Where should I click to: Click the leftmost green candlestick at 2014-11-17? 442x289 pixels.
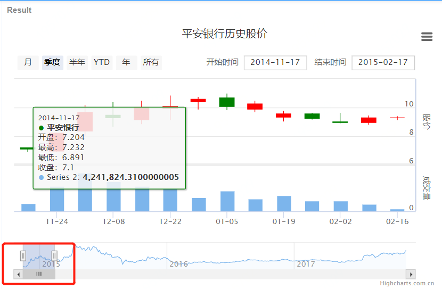click(x=27, y=148)
